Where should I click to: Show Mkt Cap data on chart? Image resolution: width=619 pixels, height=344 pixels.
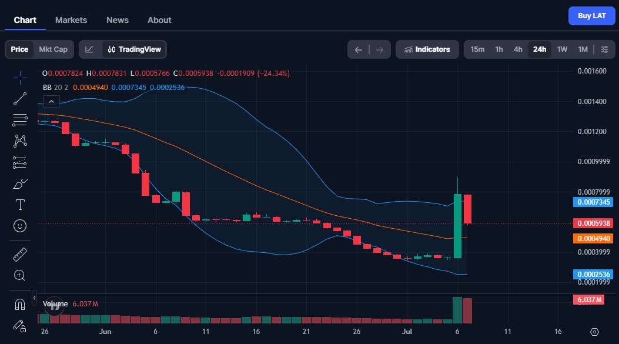(x=53, y=49)
